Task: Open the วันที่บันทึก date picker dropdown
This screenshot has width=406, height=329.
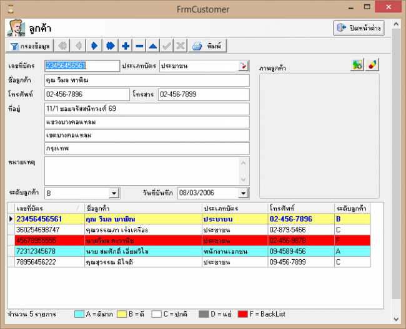Action: coord(243,193)
